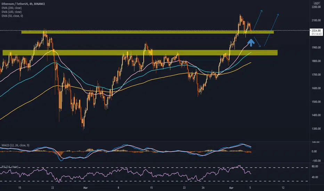The width and height of the screenshot is (324, 191).
Task: Click the 5 date label after Apr
Action: click(250, 188)
